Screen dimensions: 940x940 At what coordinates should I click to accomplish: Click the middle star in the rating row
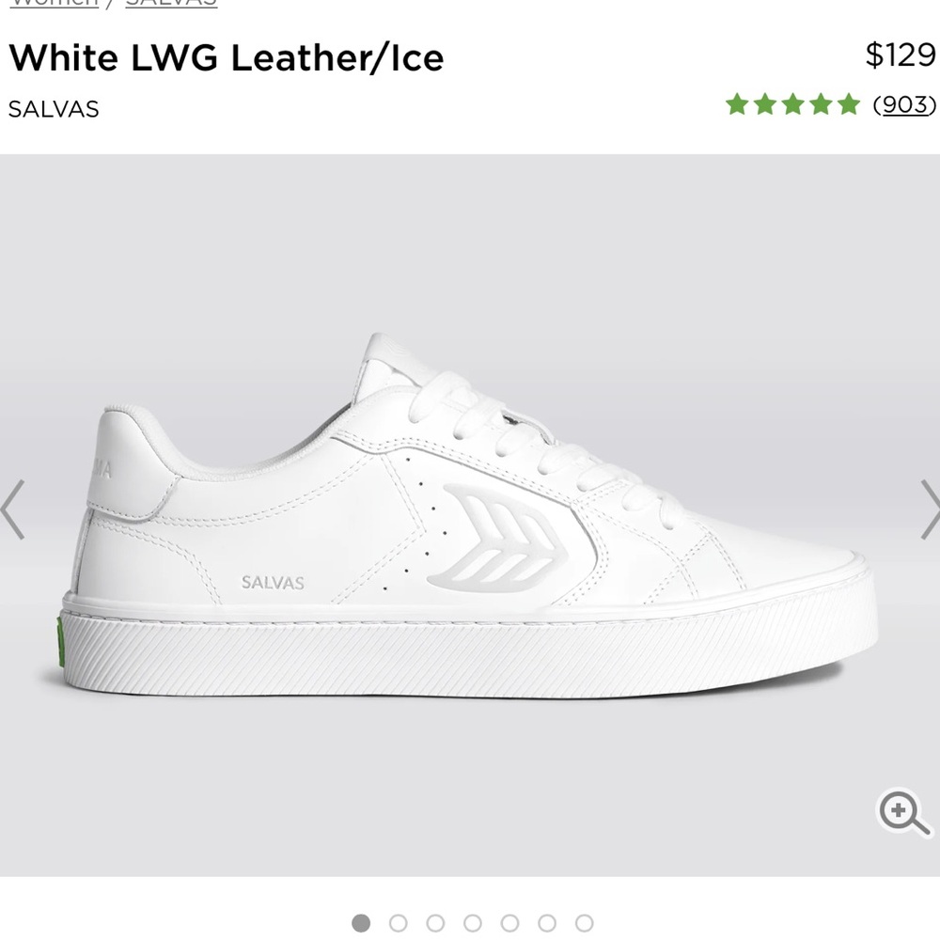click(x=792, y=103)
